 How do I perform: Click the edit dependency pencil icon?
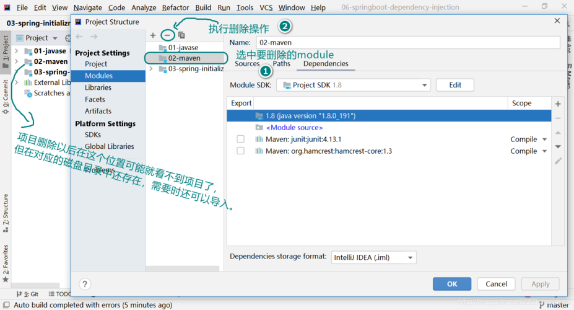558,161
